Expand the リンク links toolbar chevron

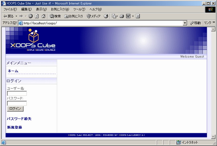(214, 22)
